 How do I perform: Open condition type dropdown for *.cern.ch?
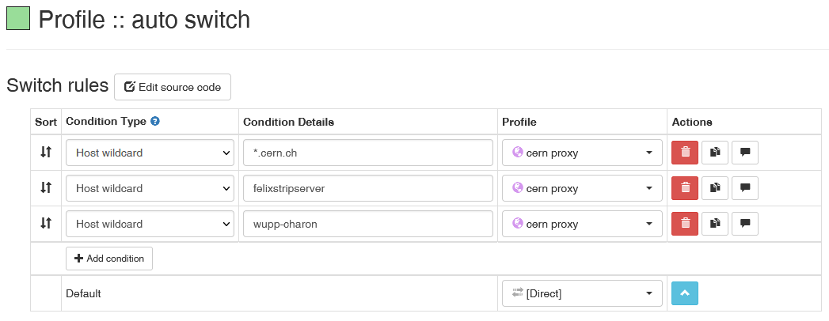point(150,153)
